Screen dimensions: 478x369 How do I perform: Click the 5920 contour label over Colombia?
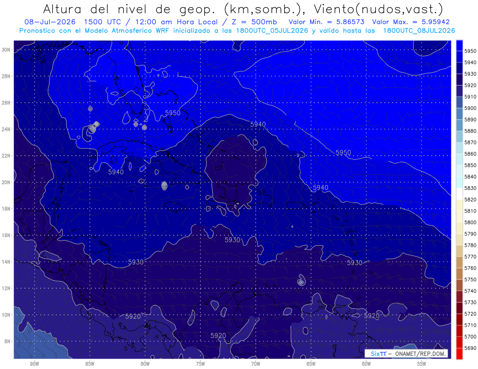point(218,336)
